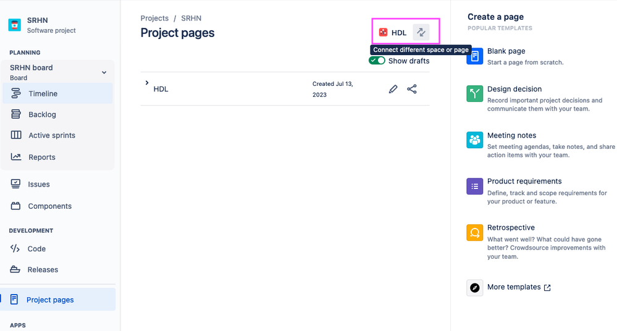This screenshot has height=331, width=617.
Task: Open the HDL page in list
Action: [x=161, y=89]
